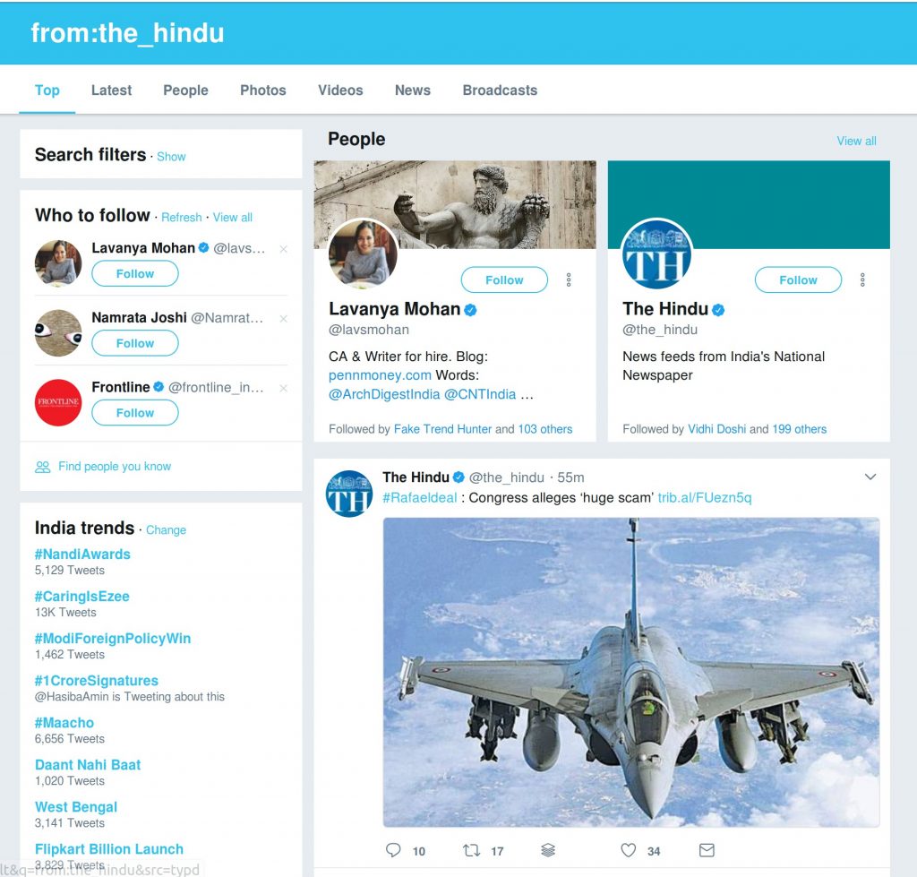This screenshot has width=917, height=877.
Task: Switch to the Latest tab
Action: pyautogui.click(x=111, y=90)
